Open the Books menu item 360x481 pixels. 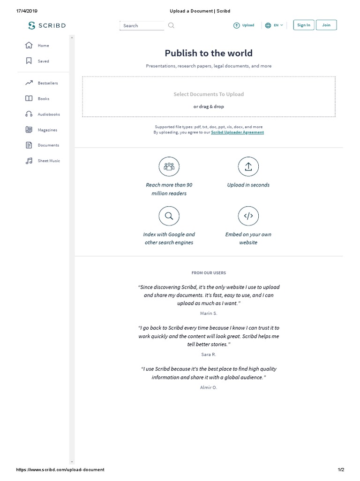[x=43, y=99]
